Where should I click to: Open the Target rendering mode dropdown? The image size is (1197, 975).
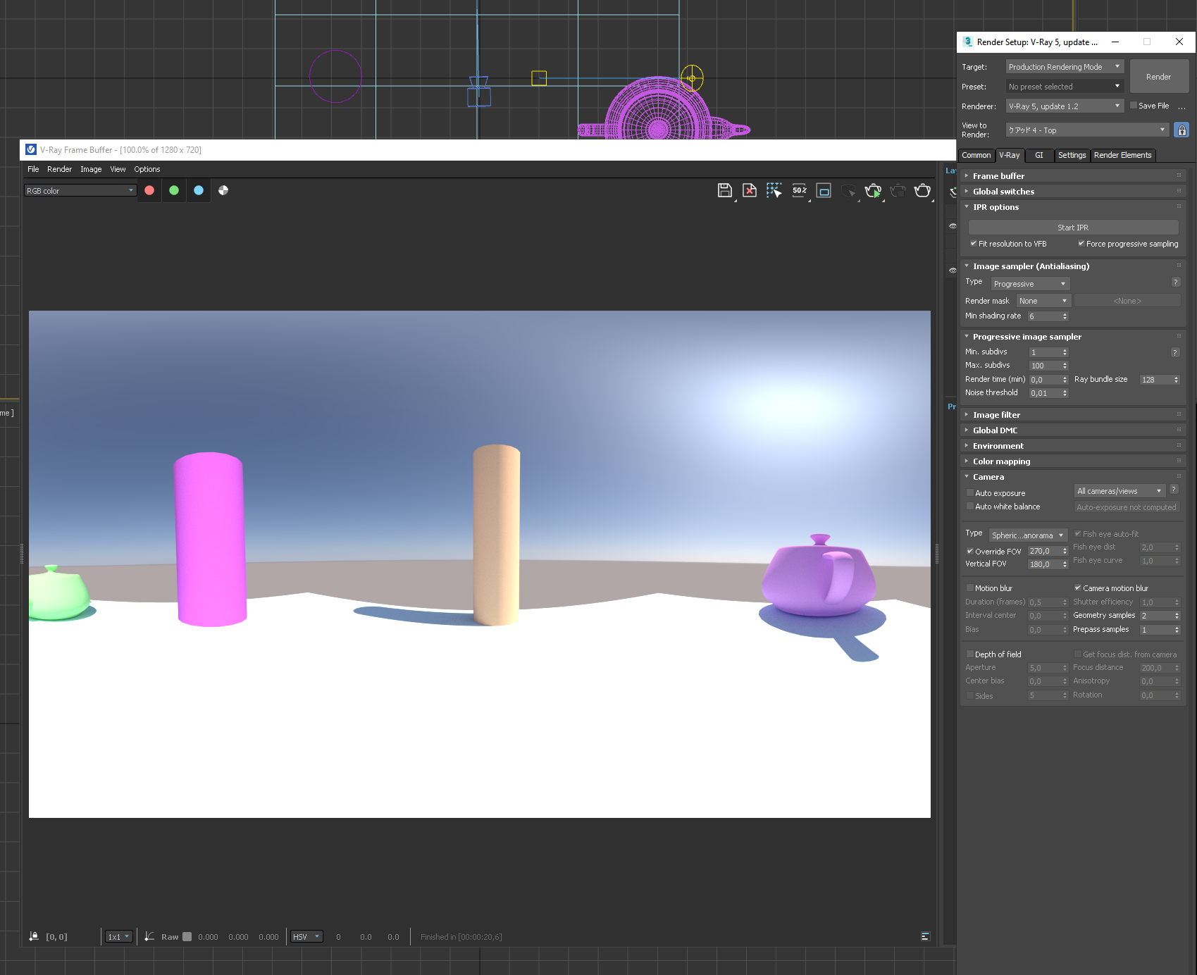(1065, 67)
